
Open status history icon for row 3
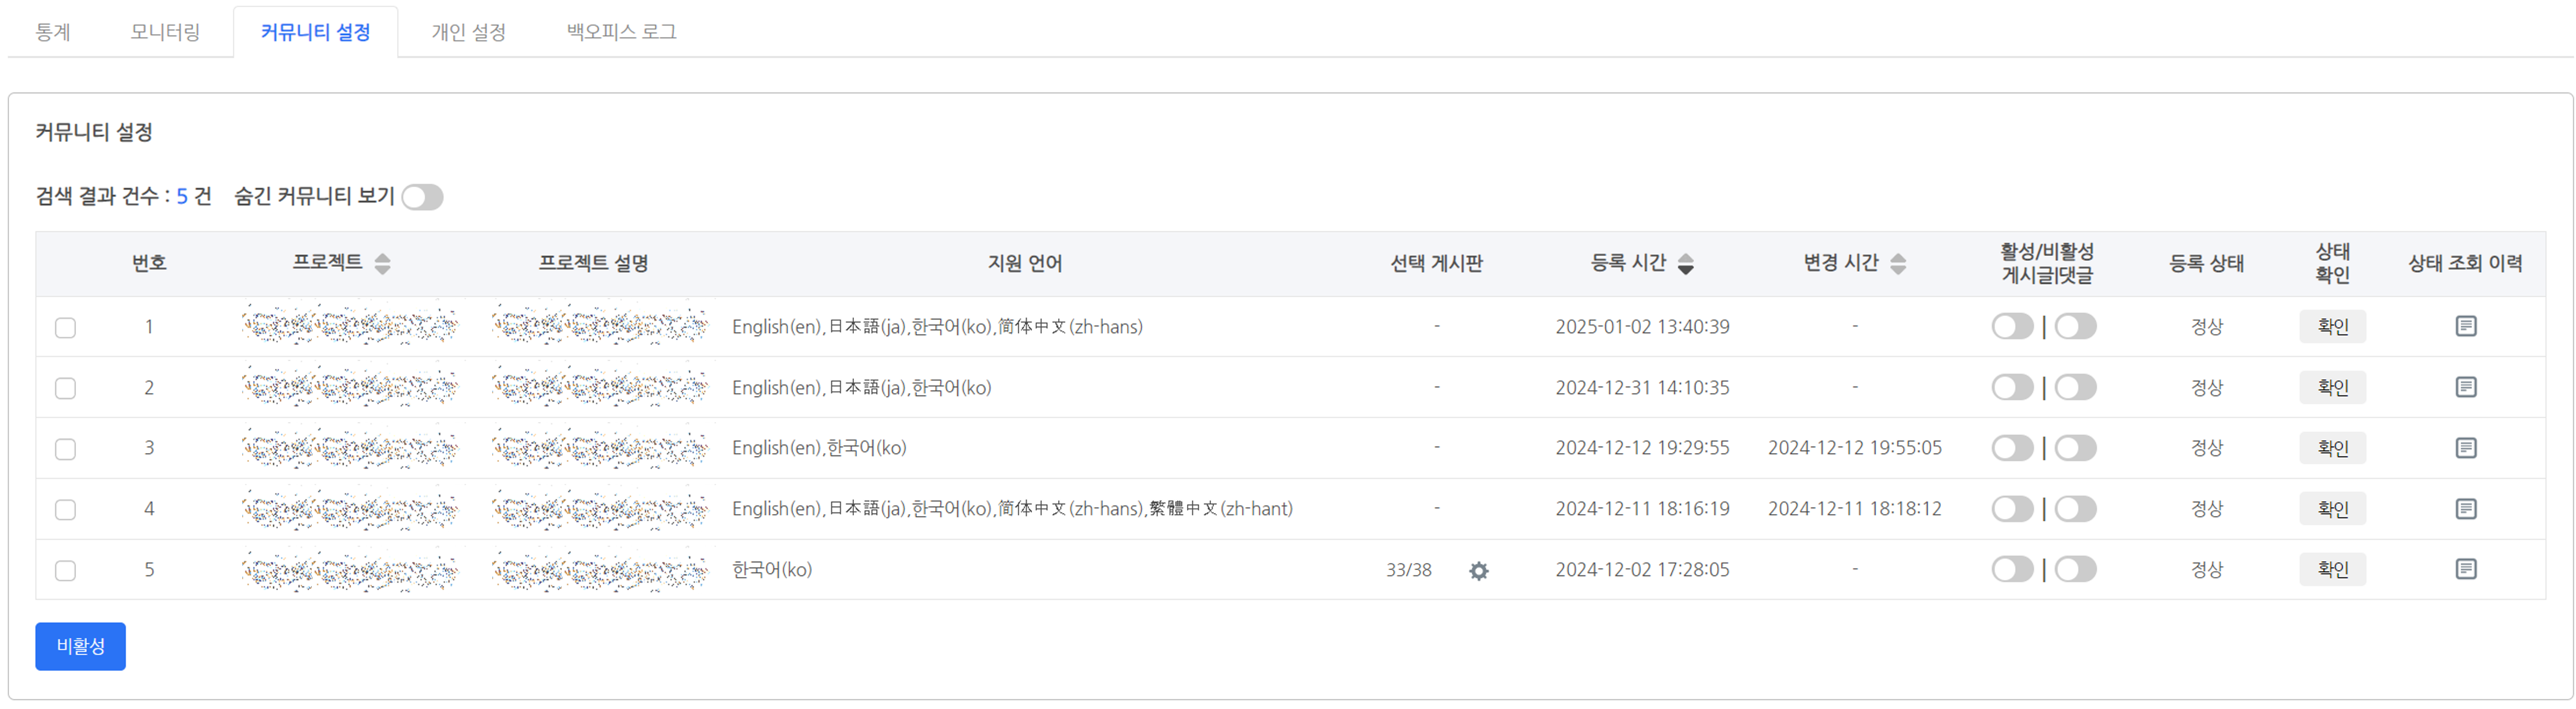(2465, 448)
